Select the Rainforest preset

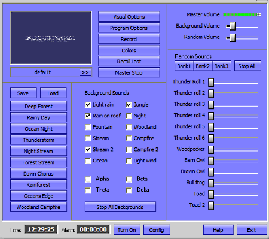coord(38,184)
